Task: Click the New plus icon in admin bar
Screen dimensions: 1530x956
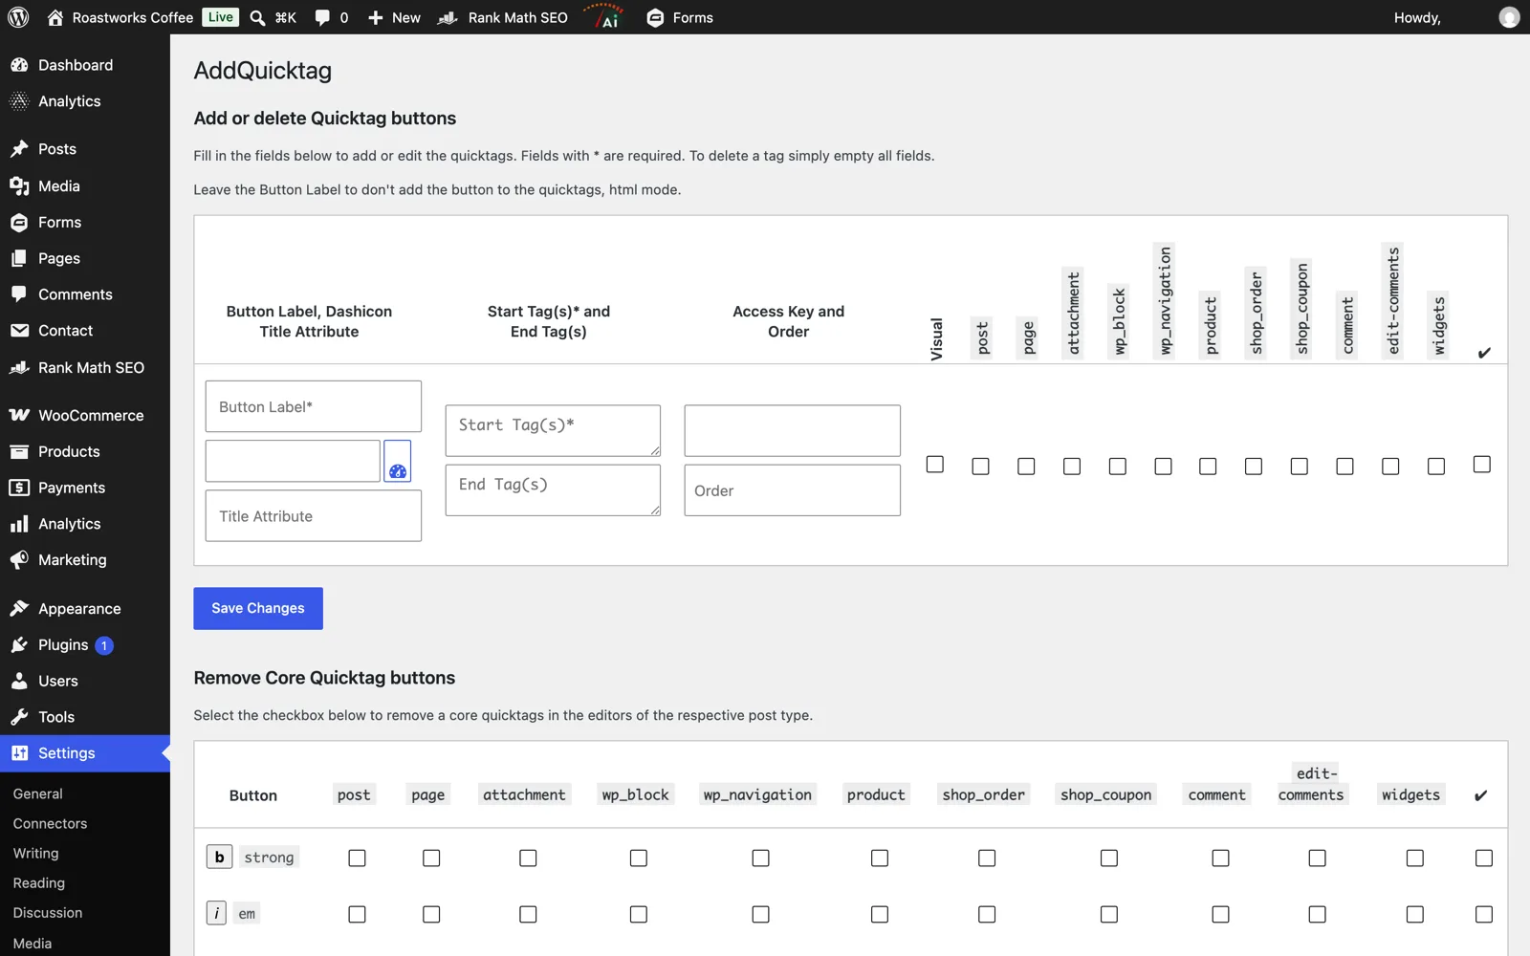Action: coord(376,17)
